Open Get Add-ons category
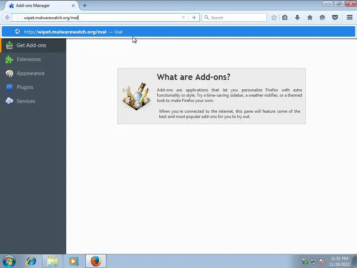Screen dimensions: 357x268 coord(33,45)
